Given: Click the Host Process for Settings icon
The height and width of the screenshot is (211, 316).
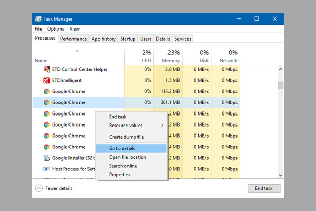Looking at the screenshot, I should point(46,169).
